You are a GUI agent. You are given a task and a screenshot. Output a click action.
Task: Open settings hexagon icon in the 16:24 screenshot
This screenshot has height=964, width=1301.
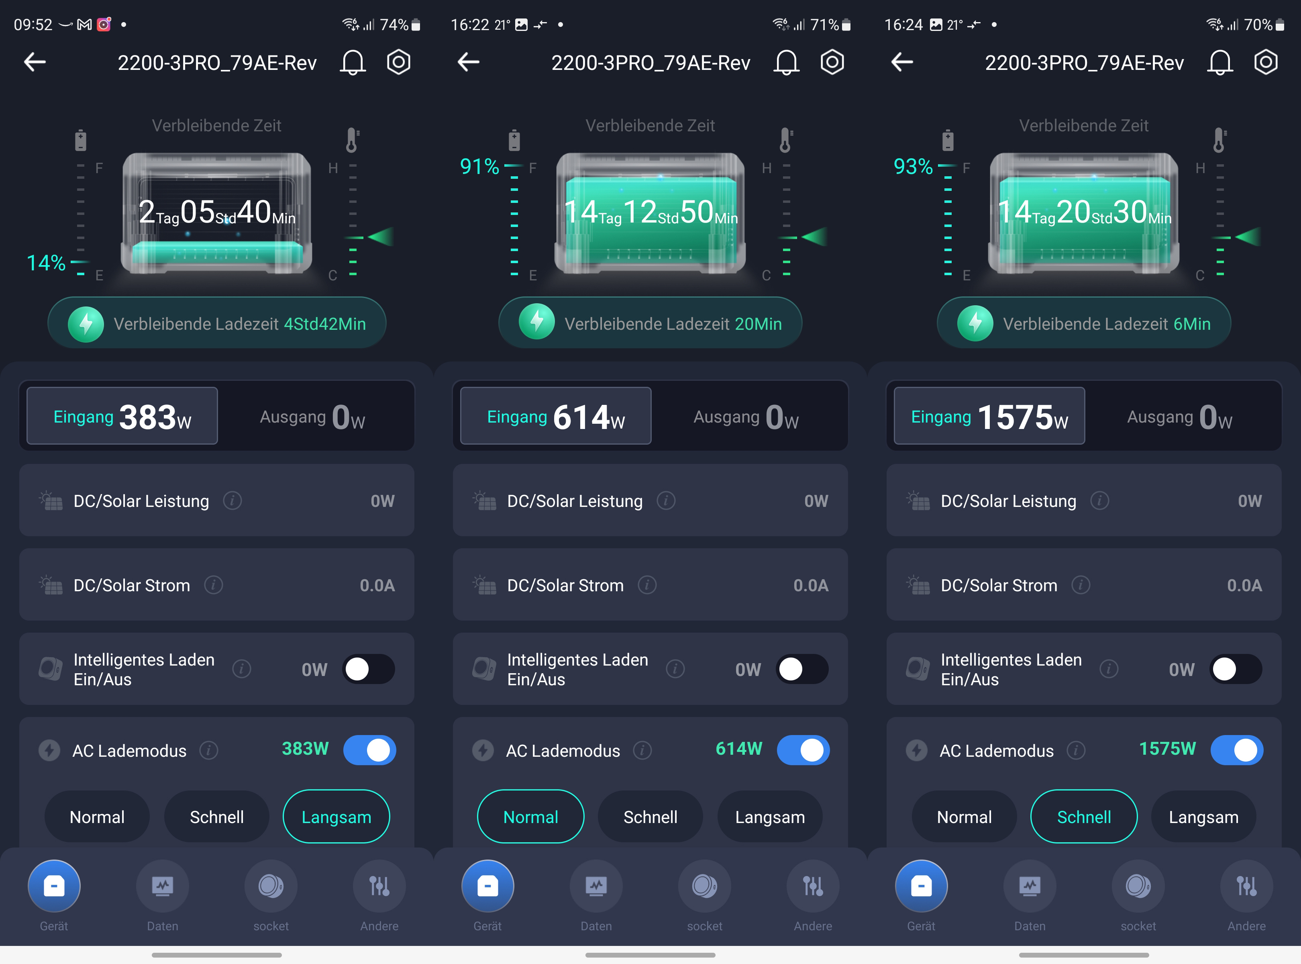coord(1265,62)
